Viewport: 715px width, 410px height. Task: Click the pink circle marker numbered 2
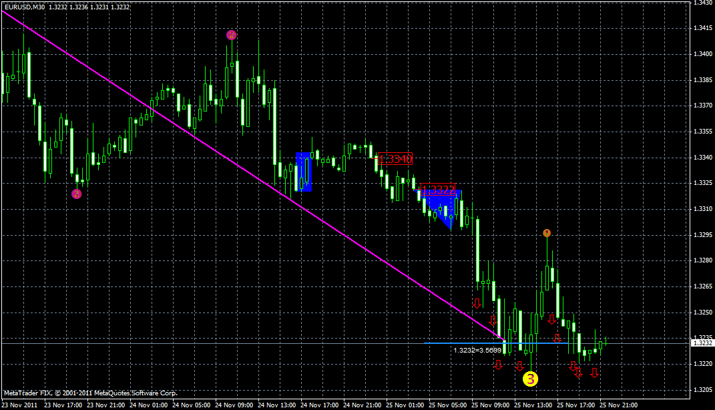pyautogui.click(x=230, y=34)
